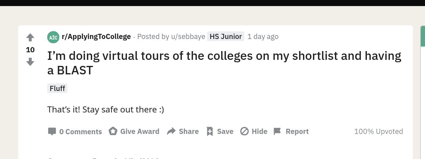Click the '1 day ago' timestamp
Image resolution: width=425 pixels, height=159 pixels.
263,37
